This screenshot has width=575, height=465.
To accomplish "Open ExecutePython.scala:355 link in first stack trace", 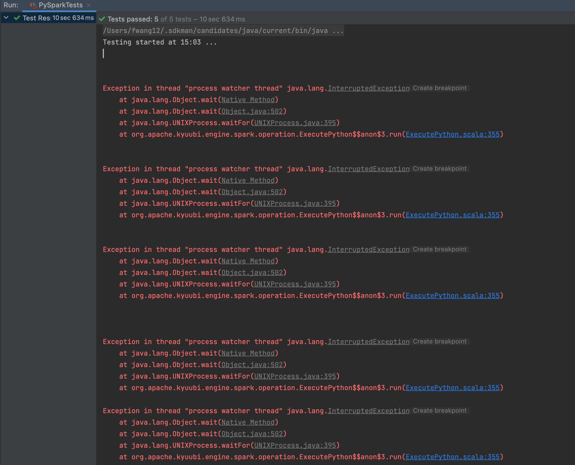I will (x=452, y=134).
